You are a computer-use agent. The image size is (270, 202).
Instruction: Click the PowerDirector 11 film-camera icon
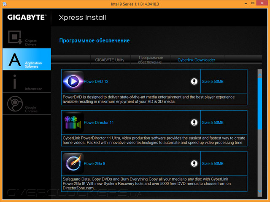(x=73, y=122)
